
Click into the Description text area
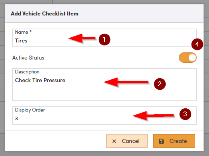[x=104, y=85]
